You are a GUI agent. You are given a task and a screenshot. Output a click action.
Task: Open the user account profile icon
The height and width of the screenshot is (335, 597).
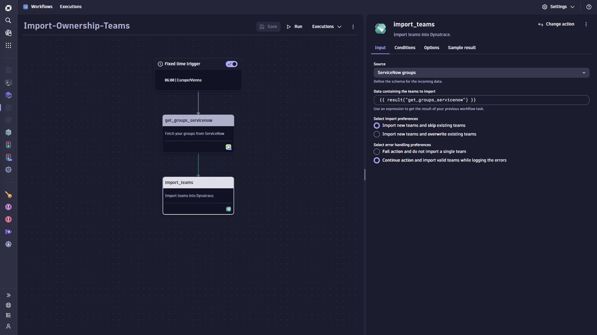(8, 326)
